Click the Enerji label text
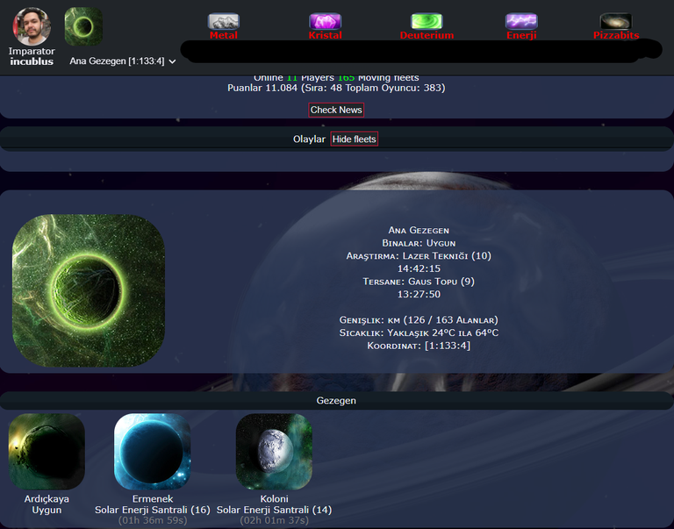The height and width of the screenshot is (529, 674). [521, 35]
